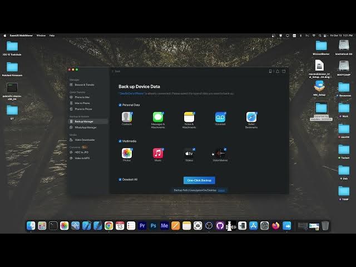The height and width of the screenshot is (267, 356).
Task: Open the Window menu
Action: (41, 36)
